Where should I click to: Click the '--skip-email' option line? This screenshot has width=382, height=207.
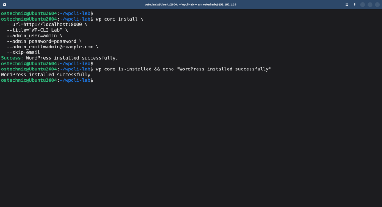click(24, 52)
